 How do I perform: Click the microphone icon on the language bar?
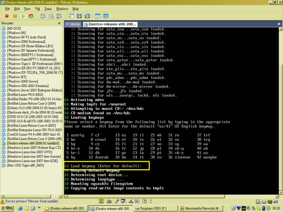[x=117, y=201]
